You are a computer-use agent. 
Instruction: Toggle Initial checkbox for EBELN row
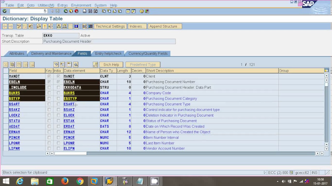tap(58, 82)
